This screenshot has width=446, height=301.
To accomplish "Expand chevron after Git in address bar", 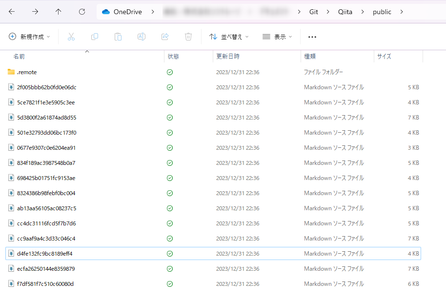I will (328, 12).
